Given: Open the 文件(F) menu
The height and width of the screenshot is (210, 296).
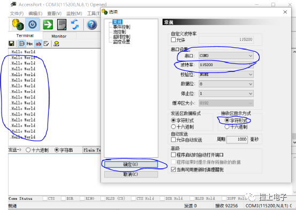Looking at the screenshot, I should [17, 13].
